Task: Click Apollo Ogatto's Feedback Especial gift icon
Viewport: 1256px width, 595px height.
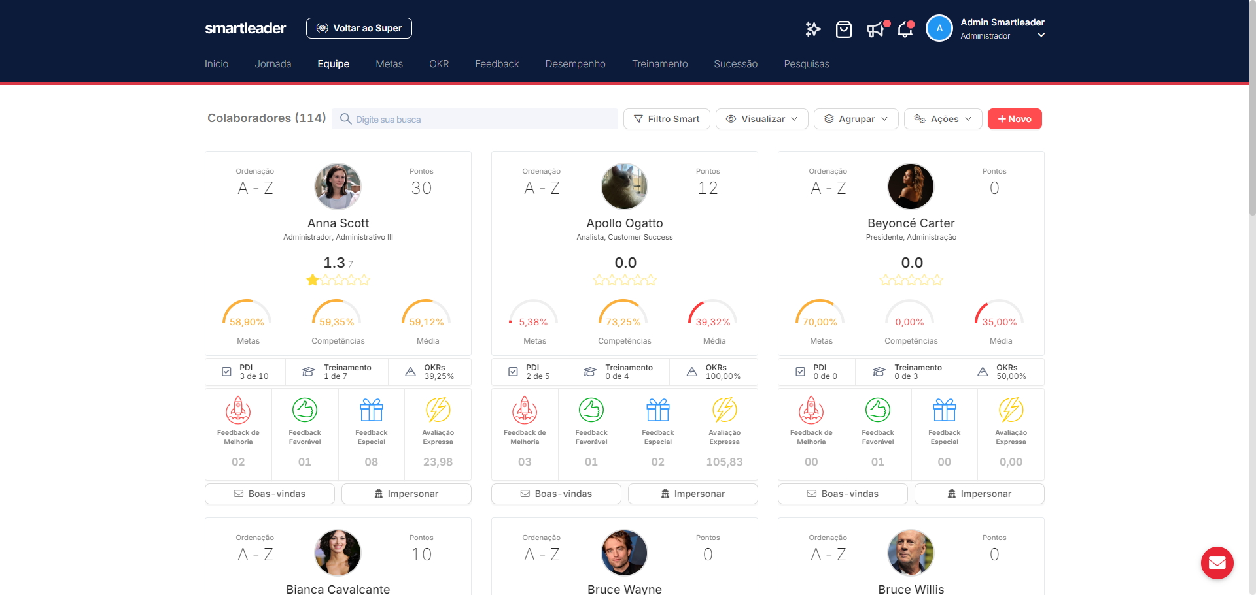Action: coord(658,410)
